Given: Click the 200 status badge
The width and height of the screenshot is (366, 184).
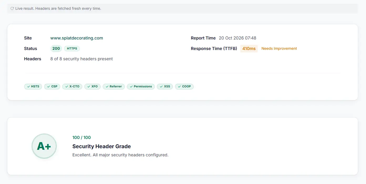Looking at the screenshot, I should click(x=56, y=48).
